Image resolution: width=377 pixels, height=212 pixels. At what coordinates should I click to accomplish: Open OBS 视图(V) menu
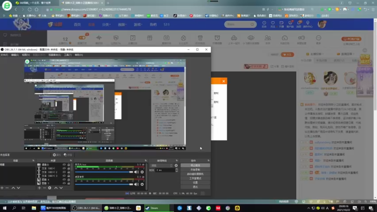point(26,55)
